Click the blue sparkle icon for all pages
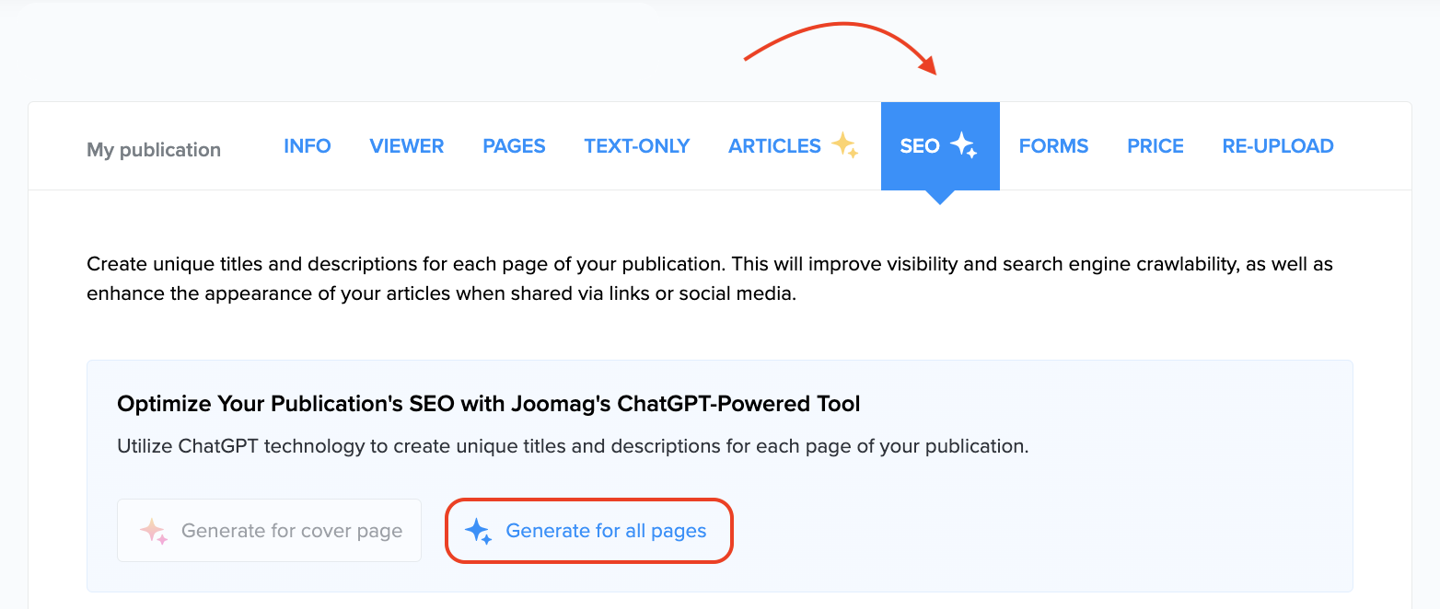The image size is (1440, 609). (478, 531)
